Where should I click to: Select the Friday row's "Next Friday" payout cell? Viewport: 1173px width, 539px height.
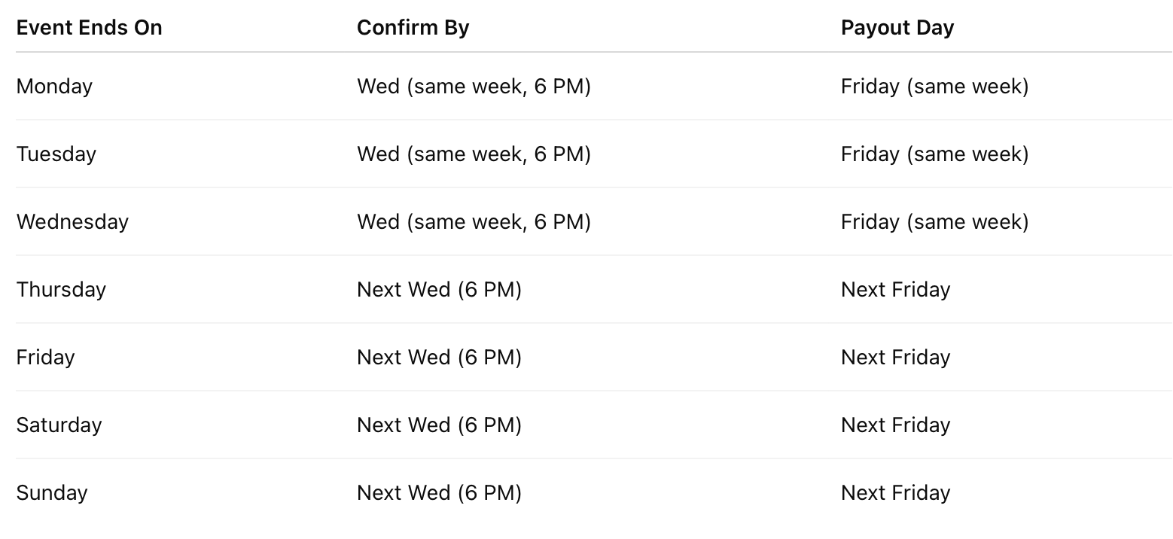895,358
